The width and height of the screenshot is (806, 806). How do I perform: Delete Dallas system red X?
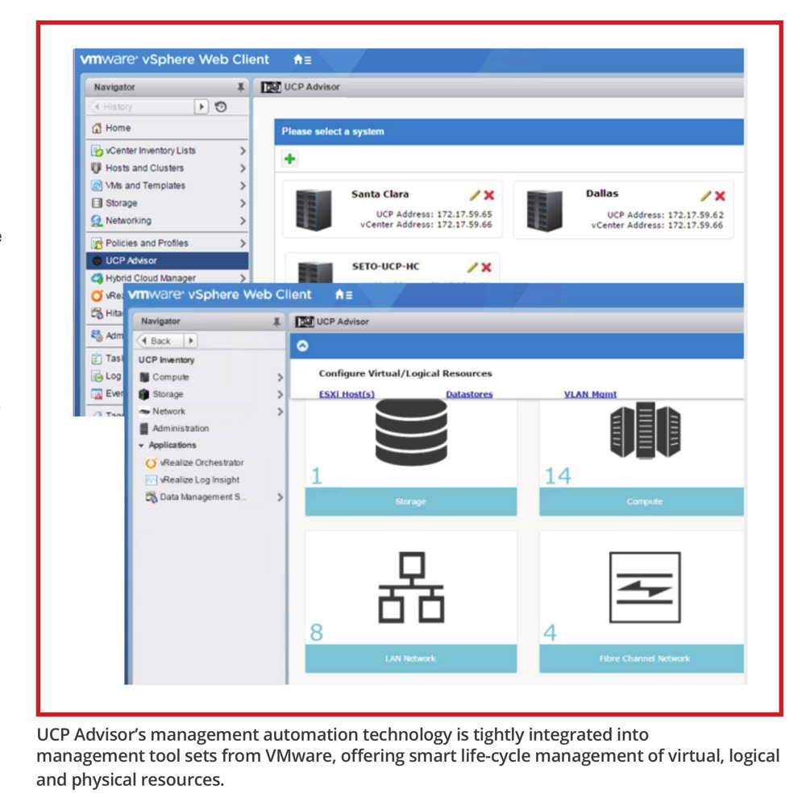point(720,196)
